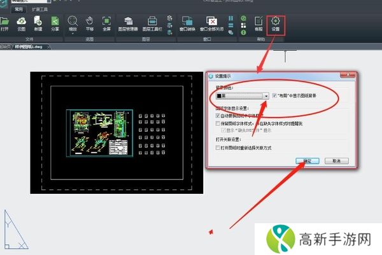
Task: Activate 全屏 (Fullscreen) view icon
Action: click(x=106, y=23)
